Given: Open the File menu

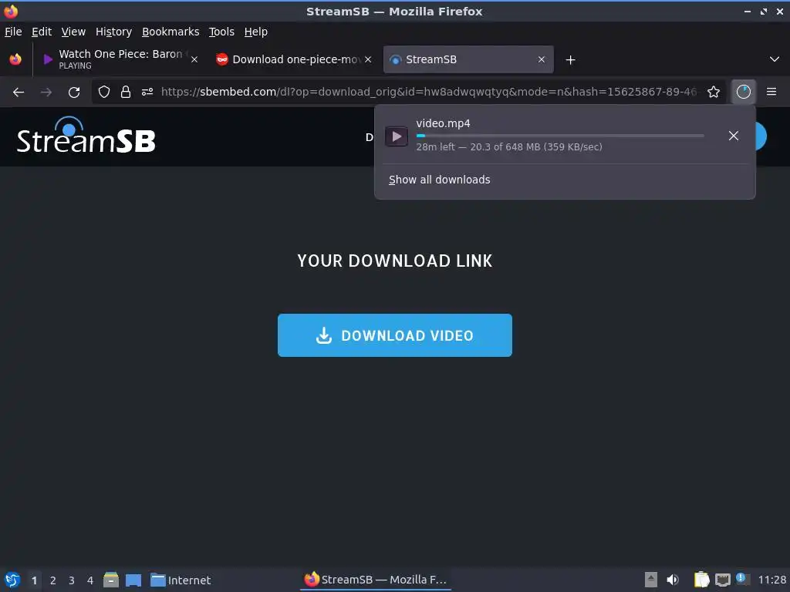Looking at the screenshot, I should [13, 32].
